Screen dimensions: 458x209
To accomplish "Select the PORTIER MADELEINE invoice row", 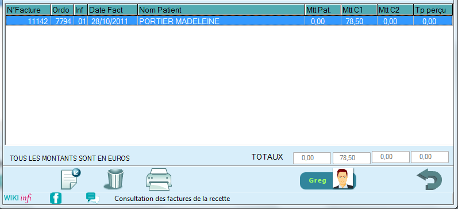I will [229, 21].
